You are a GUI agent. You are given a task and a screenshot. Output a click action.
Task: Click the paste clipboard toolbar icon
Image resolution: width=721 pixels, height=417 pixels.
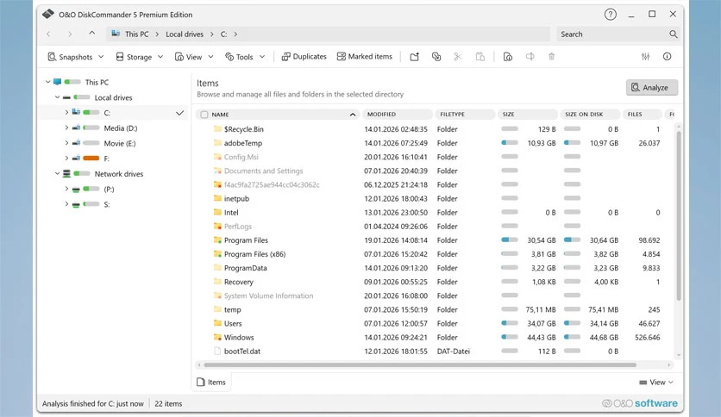pos(480,57)
